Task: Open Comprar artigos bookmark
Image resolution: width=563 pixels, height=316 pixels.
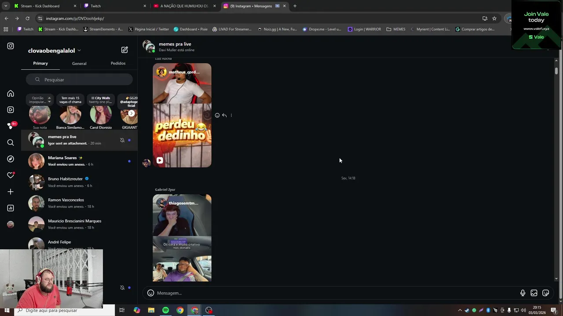Action: point(475,29)
